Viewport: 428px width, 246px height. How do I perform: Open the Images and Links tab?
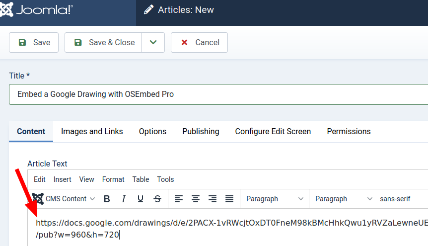92,132
